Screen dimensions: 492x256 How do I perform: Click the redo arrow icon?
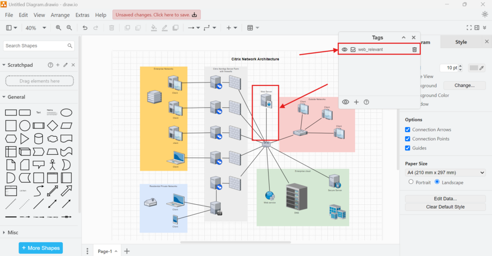point(96,28)
